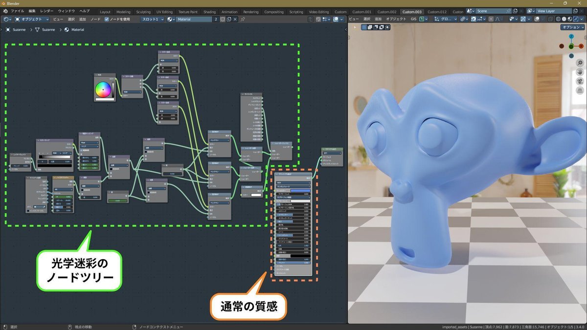Duplicate material with the new material icon
The width and height of the screenshot is (587, 330).
tap(228, 19)
